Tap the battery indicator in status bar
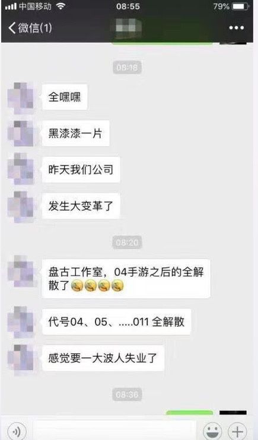 (241, 7)
